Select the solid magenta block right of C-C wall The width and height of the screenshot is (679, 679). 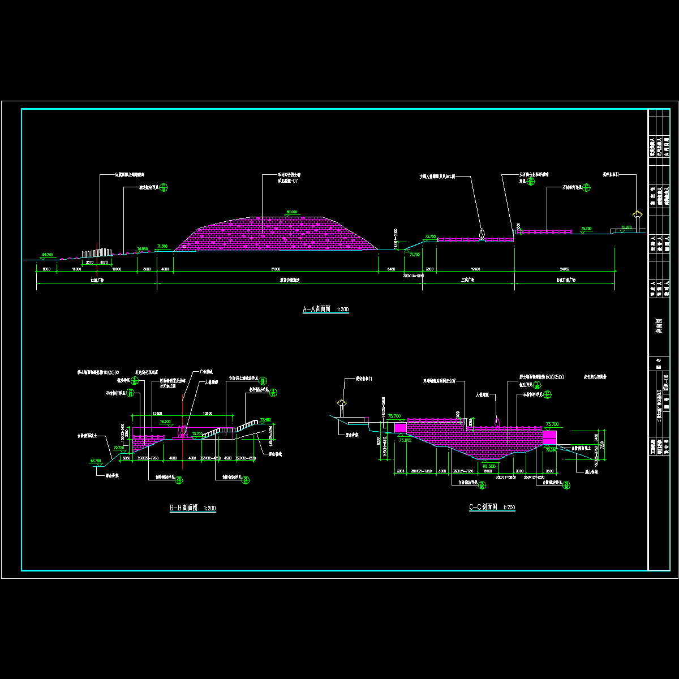point(549,437)
